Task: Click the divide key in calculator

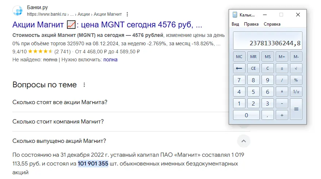Action: coord(282,80)
